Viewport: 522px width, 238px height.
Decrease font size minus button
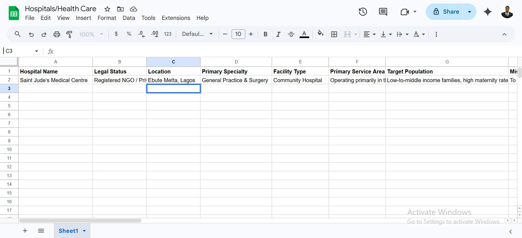225,34
